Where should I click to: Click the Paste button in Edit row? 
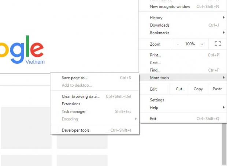pyautogui.click(x=217, y=89)
